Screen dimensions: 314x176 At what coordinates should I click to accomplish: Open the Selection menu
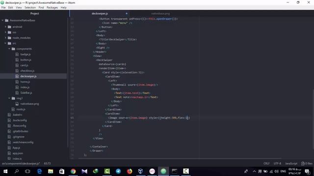pyautogui.click(x=30, y=7)
